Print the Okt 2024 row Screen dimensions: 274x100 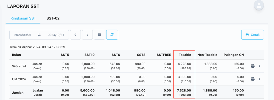pyautogui.click(x=253, y=79)
